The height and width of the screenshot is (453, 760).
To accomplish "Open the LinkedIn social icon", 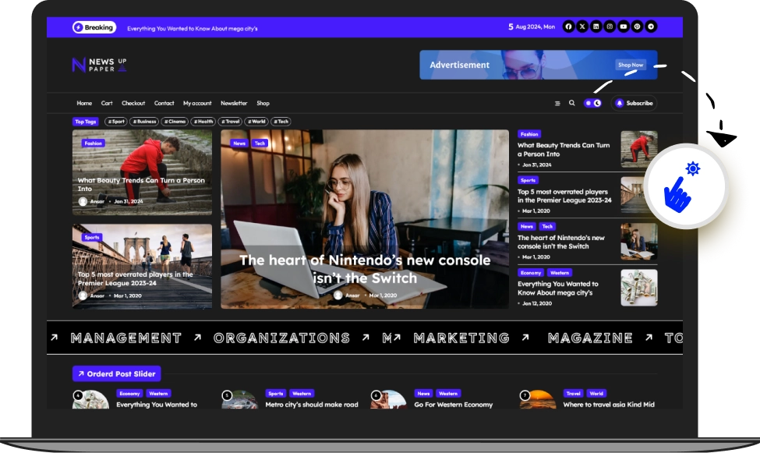I will coord(596,27).
